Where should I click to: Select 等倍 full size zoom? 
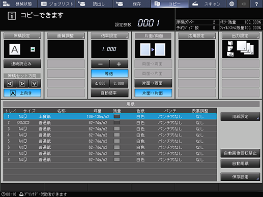[109, 74]
